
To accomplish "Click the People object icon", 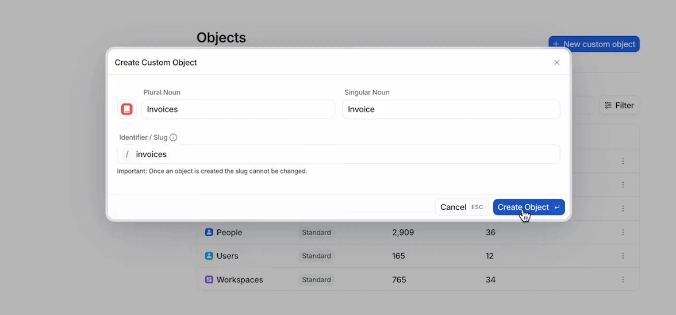I will click(209, 232).
